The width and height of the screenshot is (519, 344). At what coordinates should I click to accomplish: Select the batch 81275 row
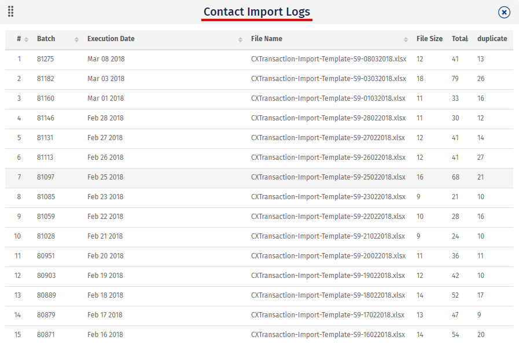pos(46,59)
